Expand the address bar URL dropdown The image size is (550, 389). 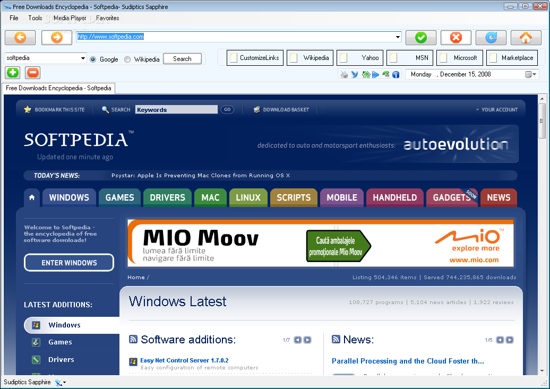click(x=398, y=37)
